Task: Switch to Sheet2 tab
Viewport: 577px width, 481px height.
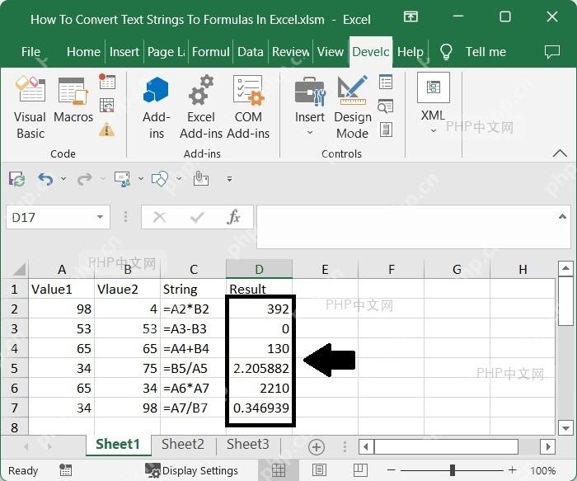Action: click(183, 444)
